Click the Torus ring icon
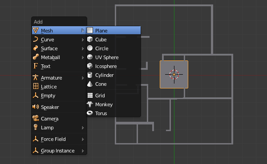 90,113
